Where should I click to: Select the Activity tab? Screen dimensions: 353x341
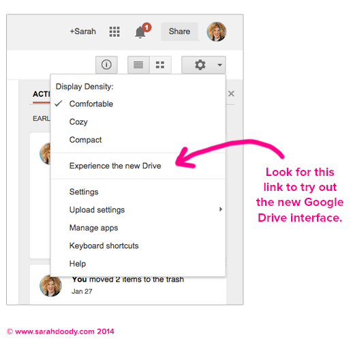pos(42,94)
